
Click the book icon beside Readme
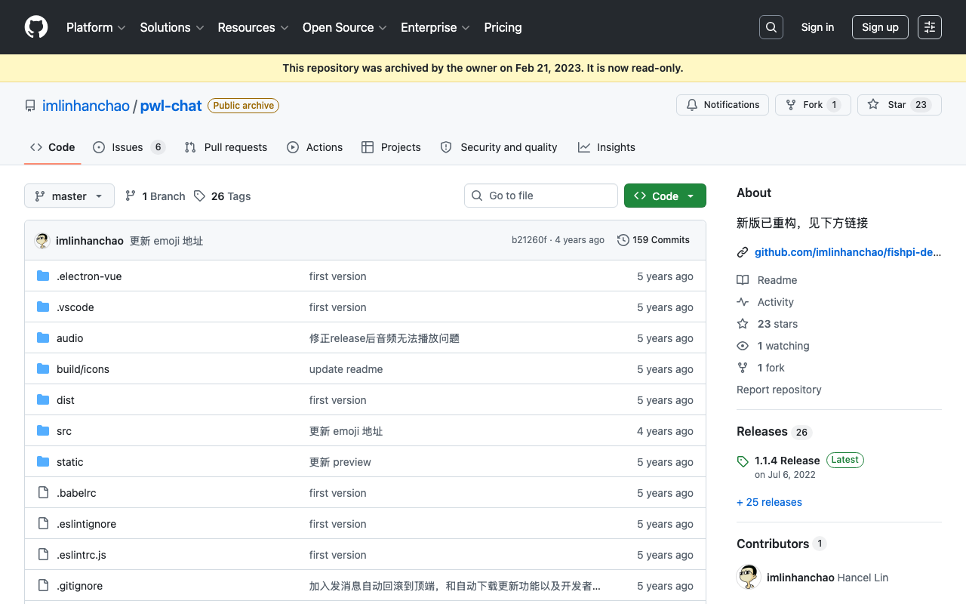(743, 280)
